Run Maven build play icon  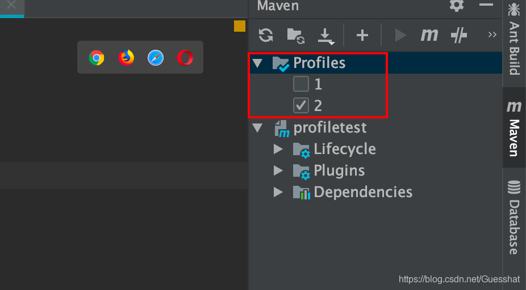coord(400,35)
